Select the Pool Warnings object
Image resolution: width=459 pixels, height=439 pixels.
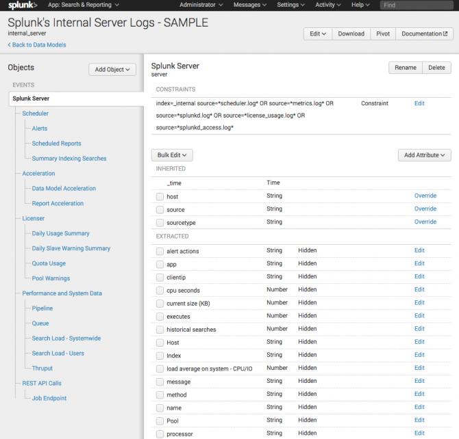pyautogui.click(x=51, y=278)
